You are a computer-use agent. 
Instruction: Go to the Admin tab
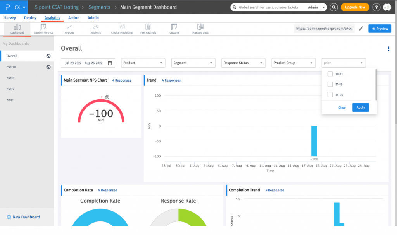coord(93,18)
